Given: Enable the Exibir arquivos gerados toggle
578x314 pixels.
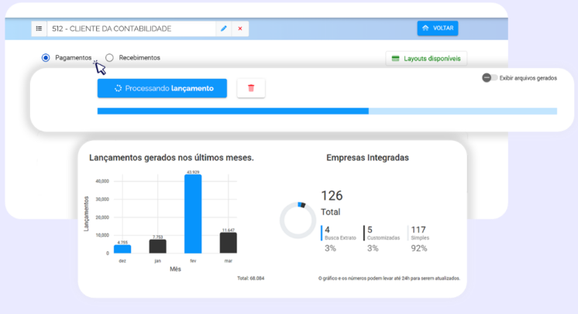Looking at the screenshot, I should click(x=489, y=78).
